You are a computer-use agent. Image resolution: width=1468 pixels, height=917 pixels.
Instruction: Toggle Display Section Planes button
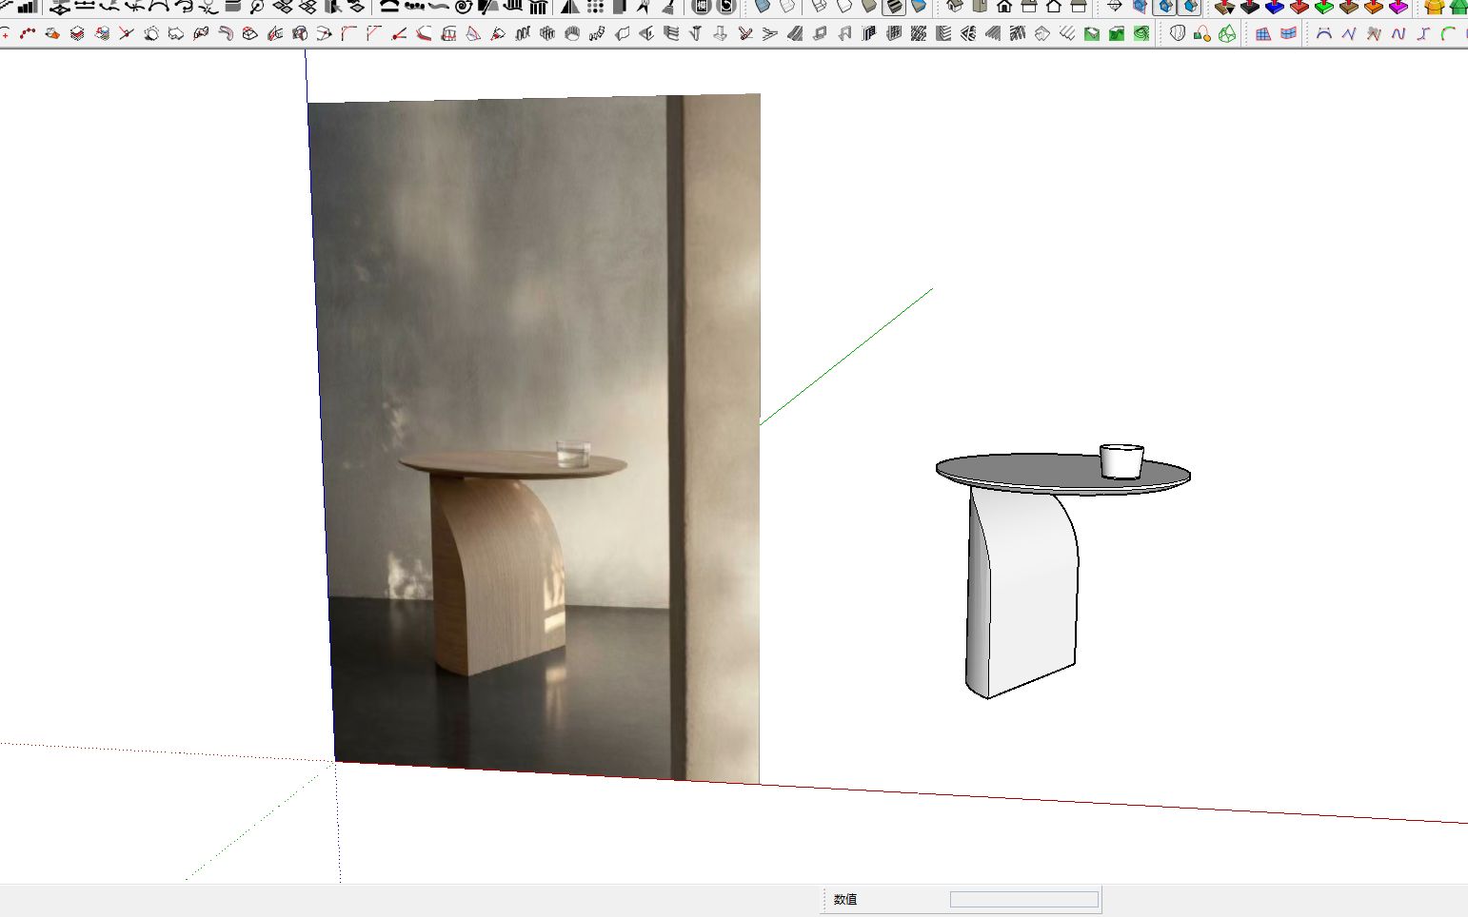click(1140, 8)
